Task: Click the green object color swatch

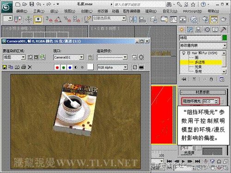Action: point(225,38)
